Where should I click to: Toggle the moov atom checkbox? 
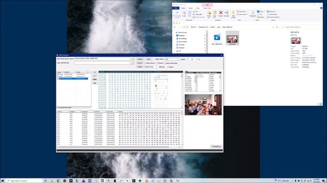[x=58, y=76]
